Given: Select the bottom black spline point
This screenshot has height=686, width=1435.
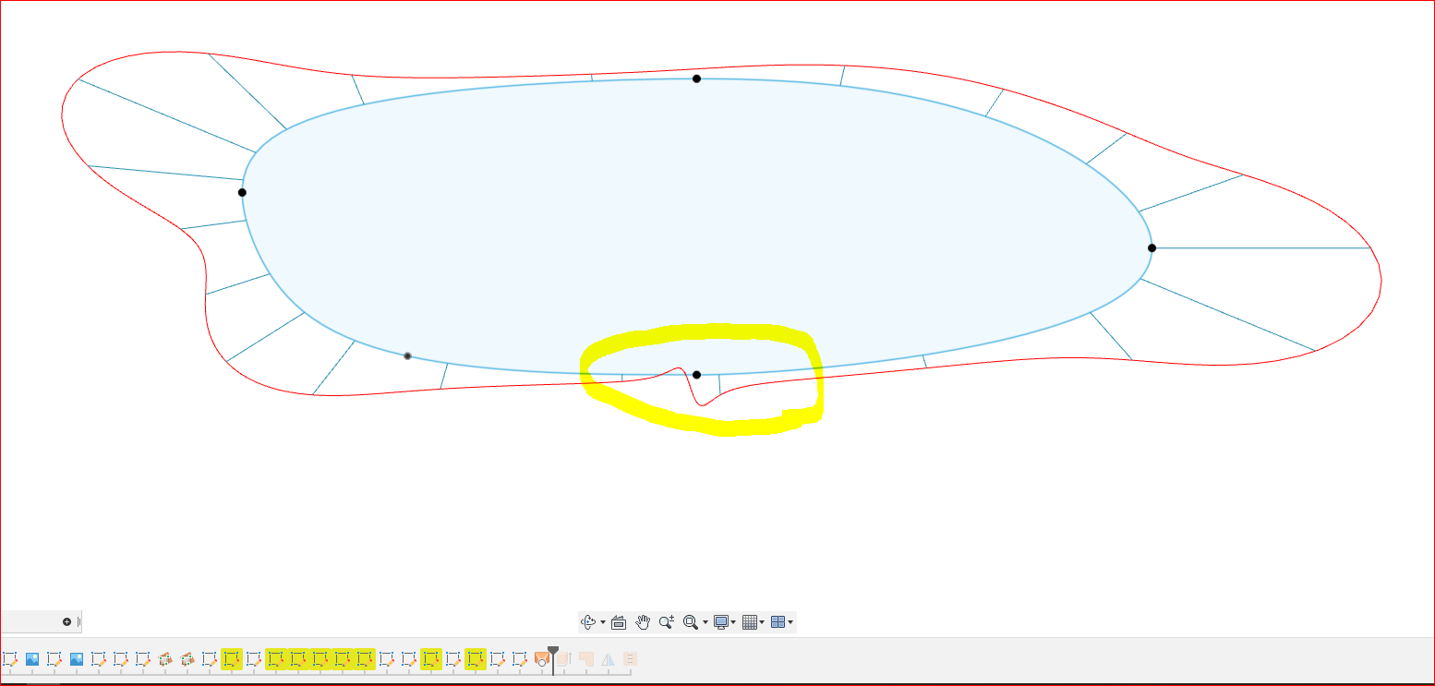Looking at the screenshot, I should pyautogui.click(x=696, y=375).
